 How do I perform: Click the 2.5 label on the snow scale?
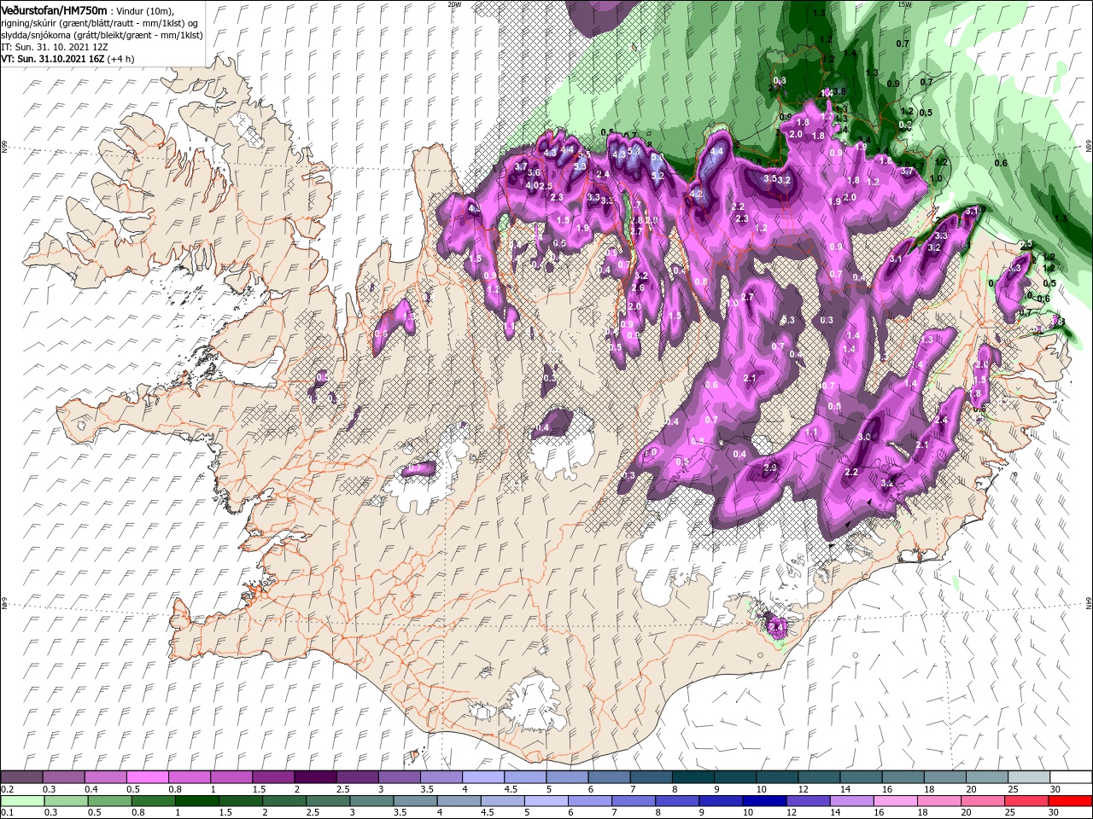(342, 789)
